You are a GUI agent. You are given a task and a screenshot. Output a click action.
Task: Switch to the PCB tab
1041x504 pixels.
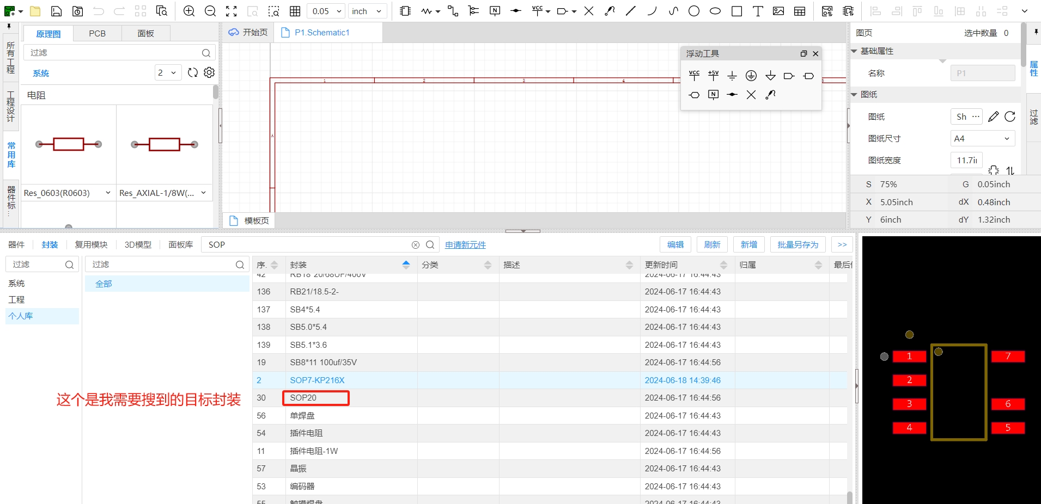point(97,33)
